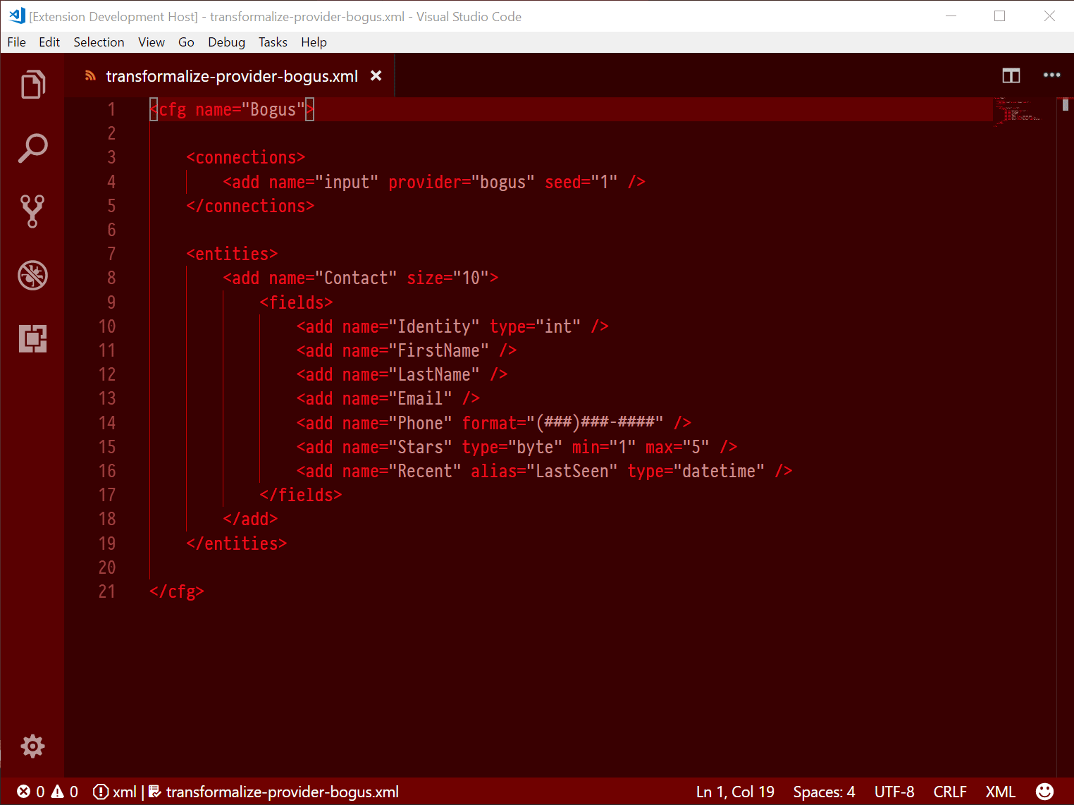The image size is (1074, 805).
Task: Open the Search view in activity bar
Action: click(x=32, y=148)
